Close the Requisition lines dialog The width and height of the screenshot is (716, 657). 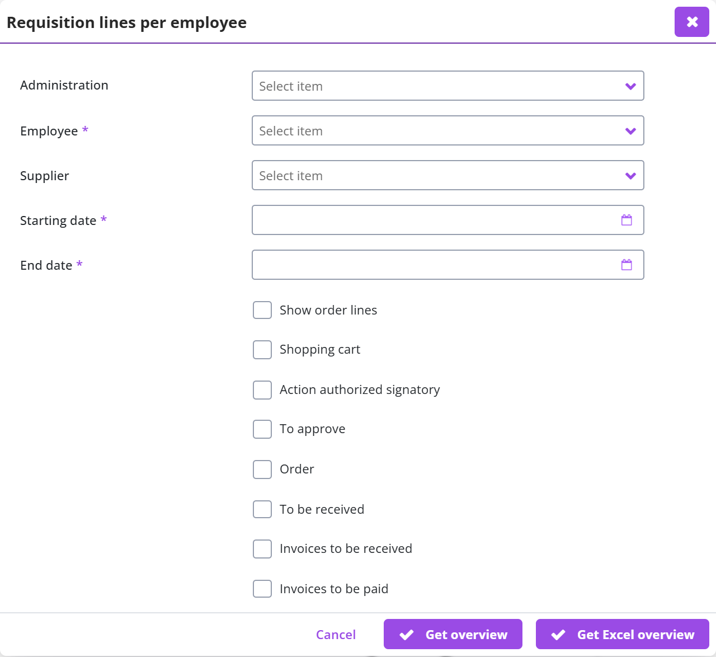(x=692, y=22)
